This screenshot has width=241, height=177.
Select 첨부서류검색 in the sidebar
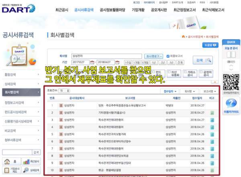point(21,140)
